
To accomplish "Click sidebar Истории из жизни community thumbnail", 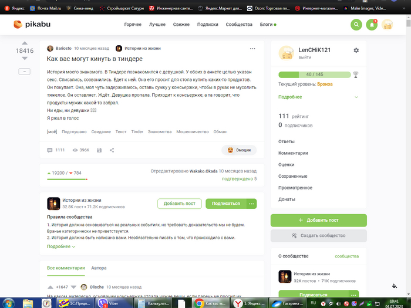I will 285,276.
